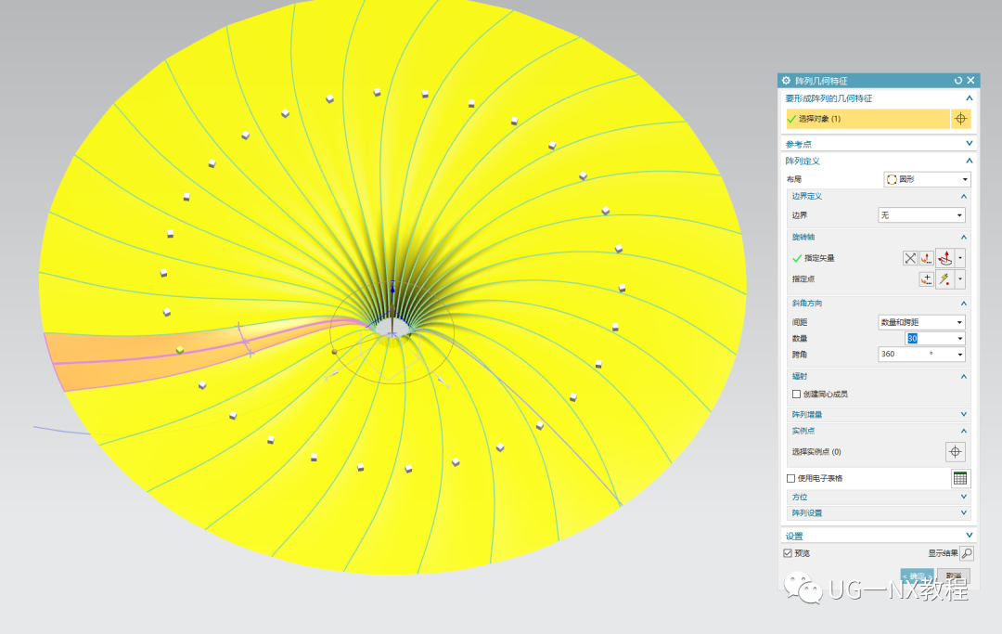Collapse the 斜角方向 section
The width and height of the screenshot is (1002, 634).
[x=964, y=304]
